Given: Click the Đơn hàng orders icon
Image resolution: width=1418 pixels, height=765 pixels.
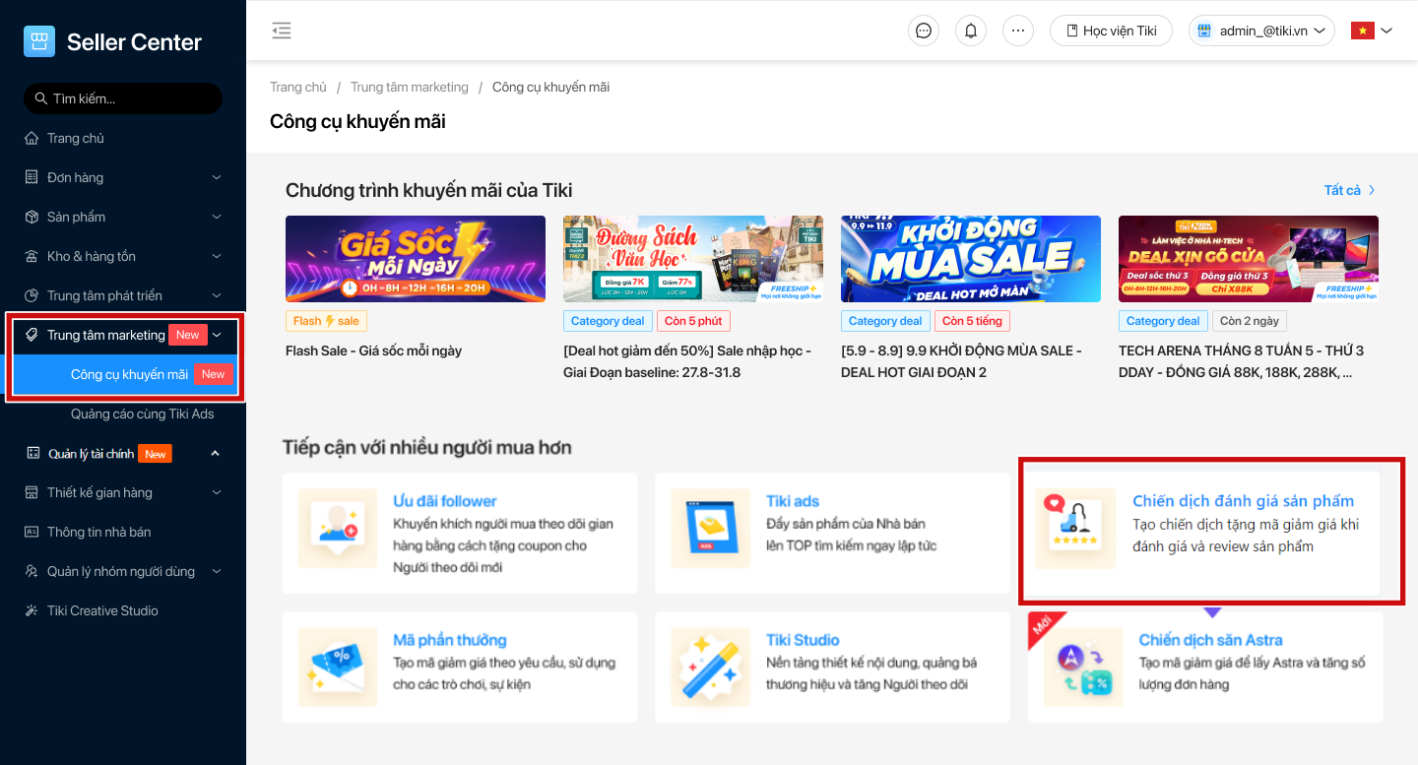Looking at the screenshot, I should (x=32, y=177).
